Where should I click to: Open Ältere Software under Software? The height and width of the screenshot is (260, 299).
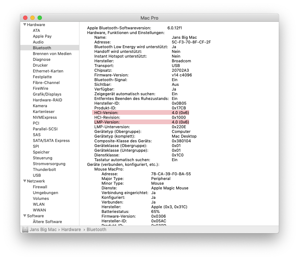coord(47,222)
